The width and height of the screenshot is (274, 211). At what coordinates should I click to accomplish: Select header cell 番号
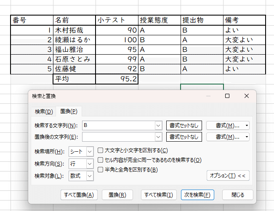[x=32, y=20]
